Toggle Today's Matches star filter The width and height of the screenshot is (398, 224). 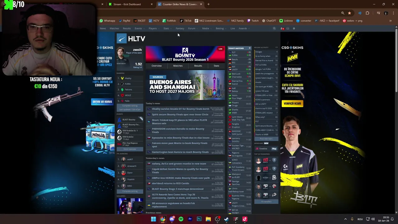249,48
